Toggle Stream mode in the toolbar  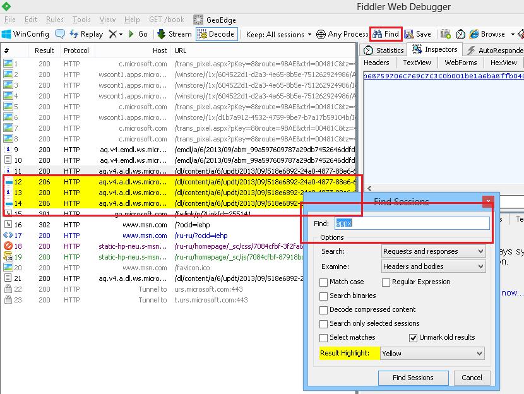click(x=174, y=34)
